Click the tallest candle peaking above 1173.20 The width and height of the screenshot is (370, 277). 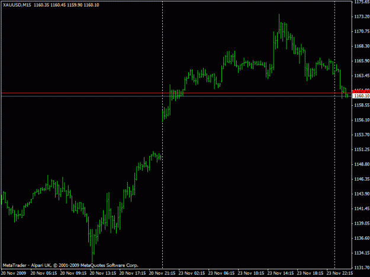(x=279, y=24)
